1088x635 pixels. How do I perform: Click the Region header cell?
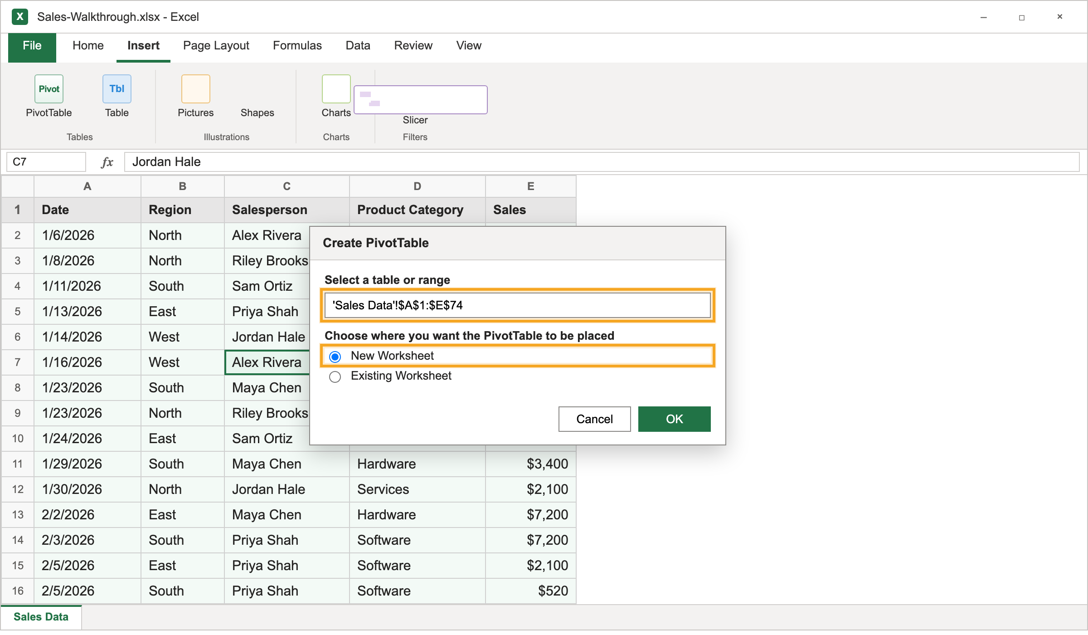[183, 210]
